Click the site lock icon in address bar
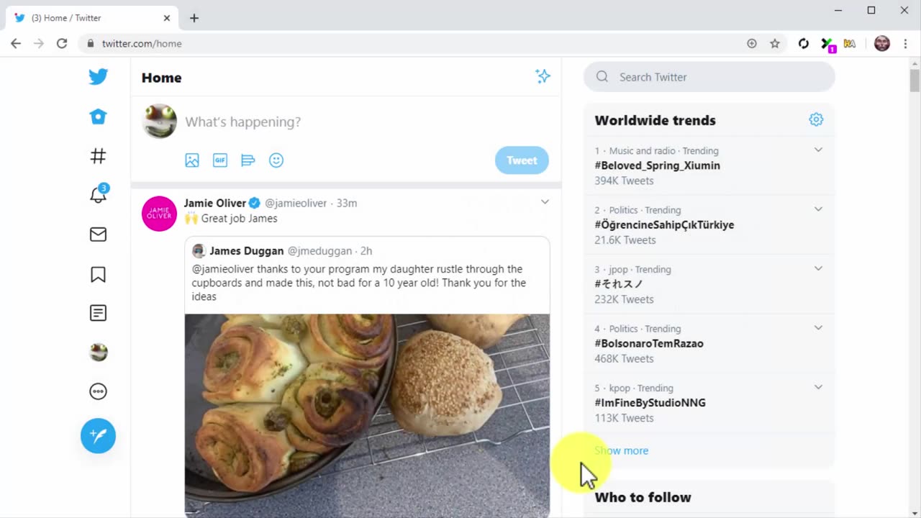Image resolution: width=921 pixels, height=518 pixels. (x=91, y=43)
